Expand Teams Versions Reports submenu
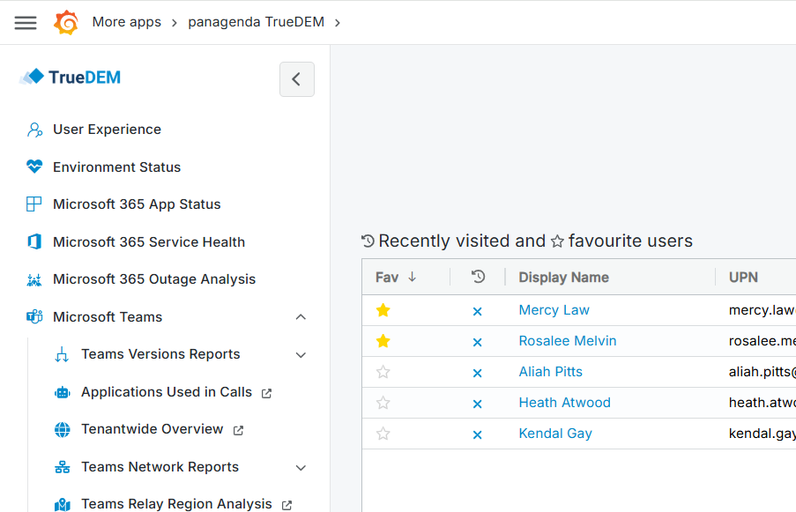This screenshot has width=796, height=512. point(301,355)
